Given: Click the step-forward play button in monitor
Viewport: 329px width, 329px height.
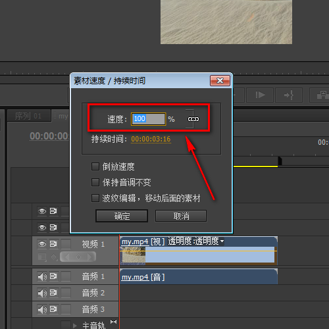Looking at the screenshot, I should pyautogui.click(x=260, y=95).
